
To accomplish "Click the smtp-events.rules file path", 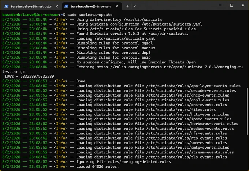I will pos(188,148).
